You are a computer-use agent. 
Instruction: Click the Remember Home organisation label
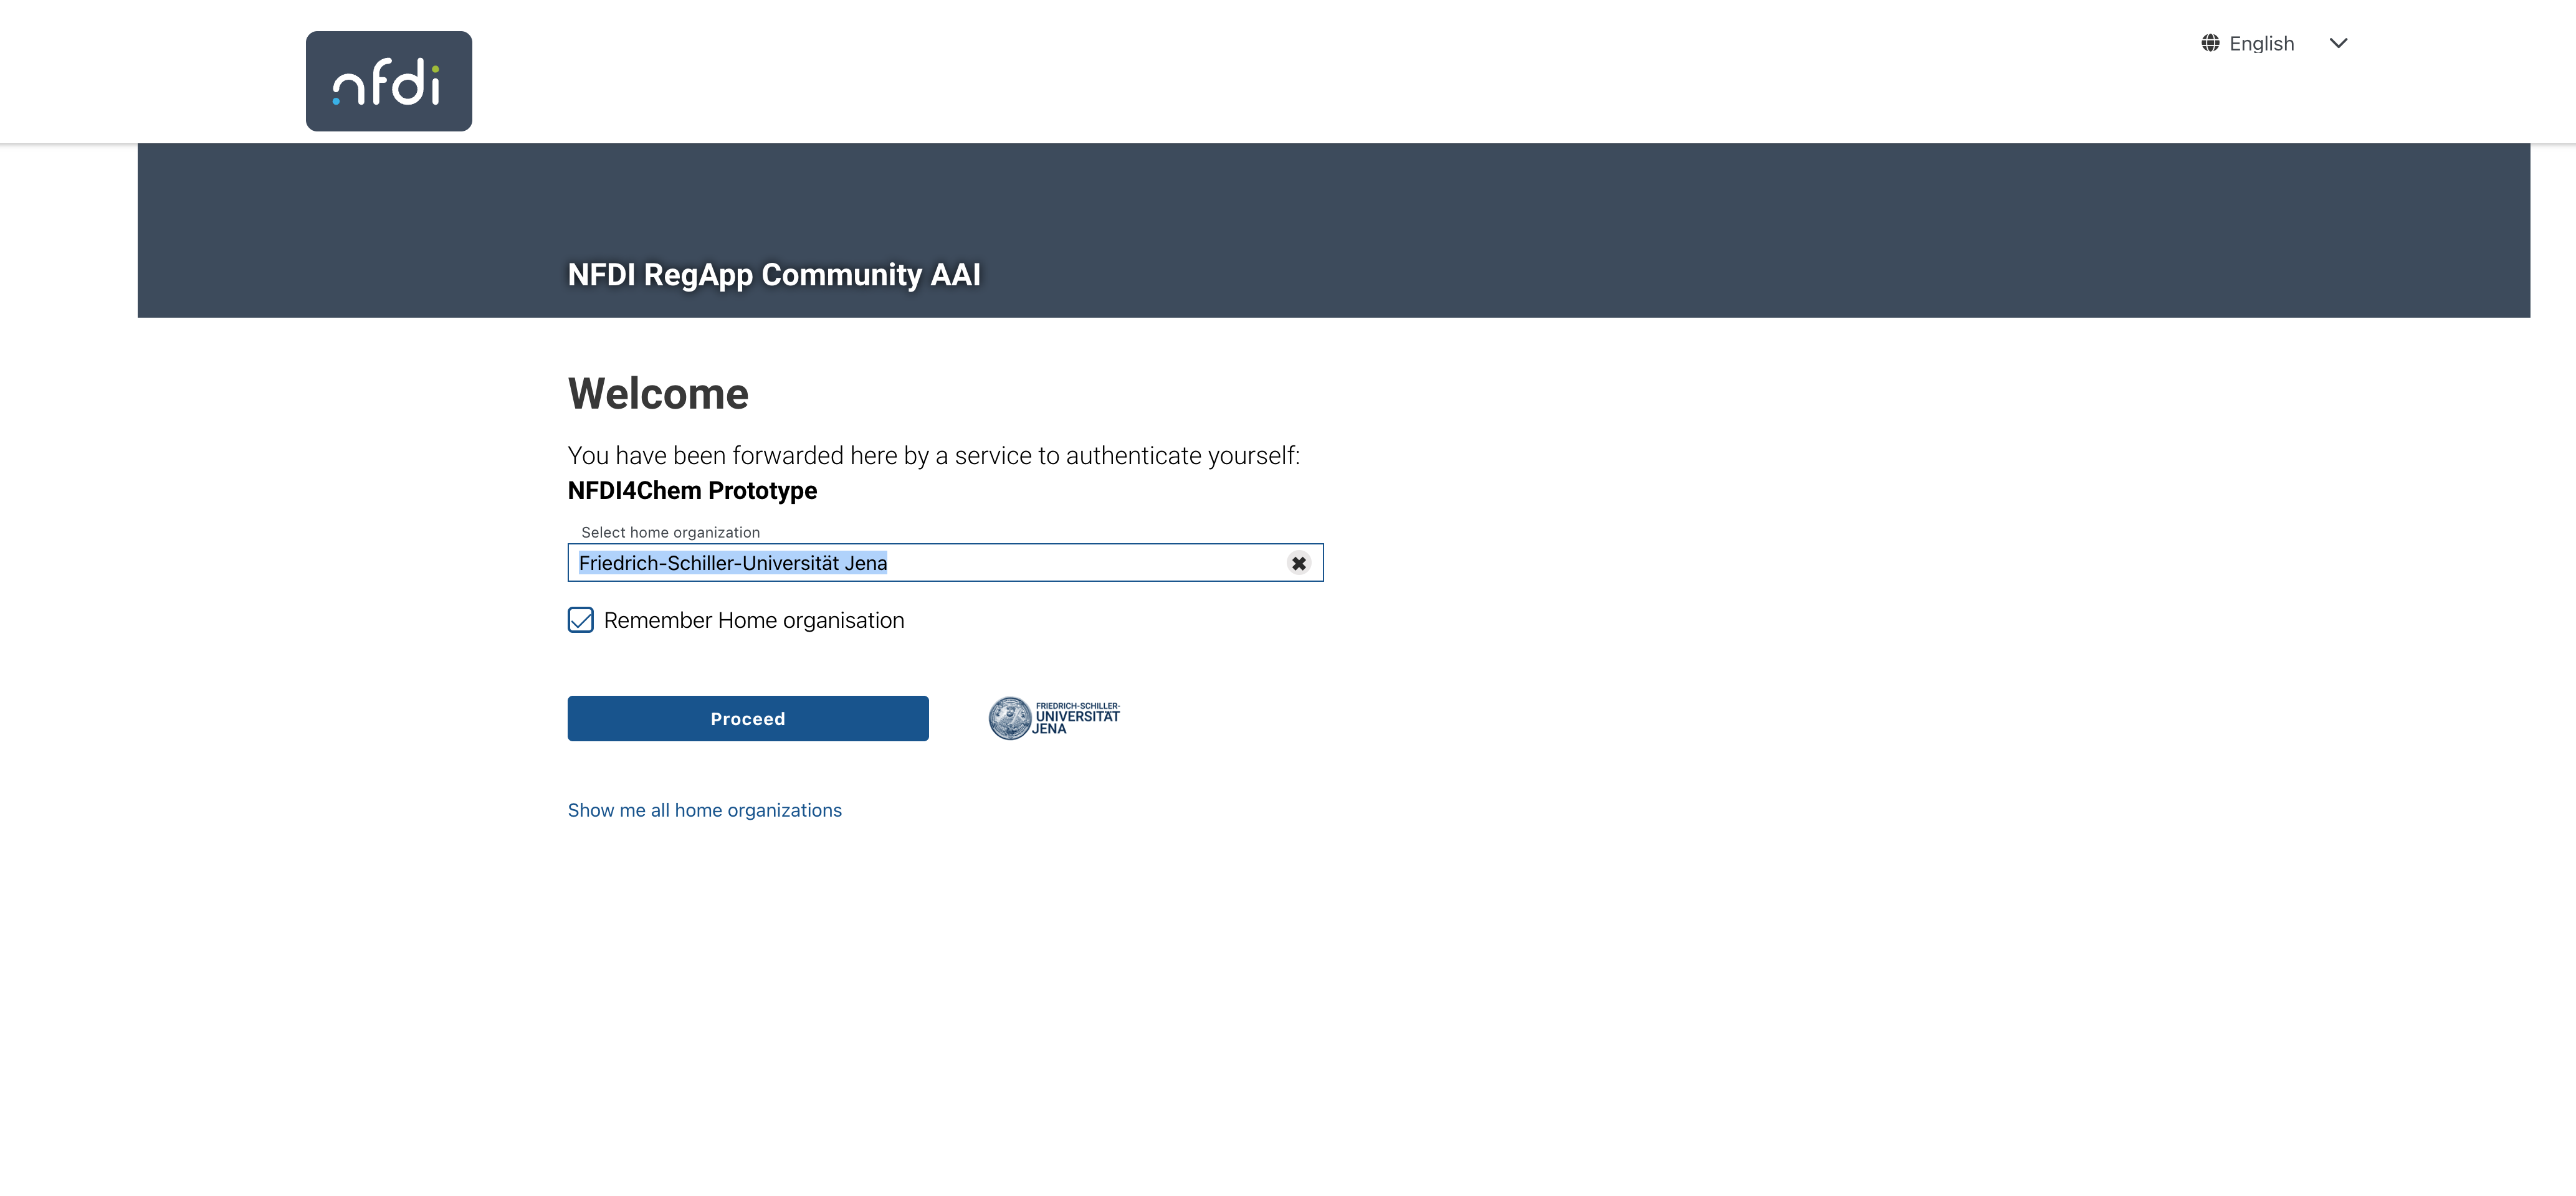point(754,620)
